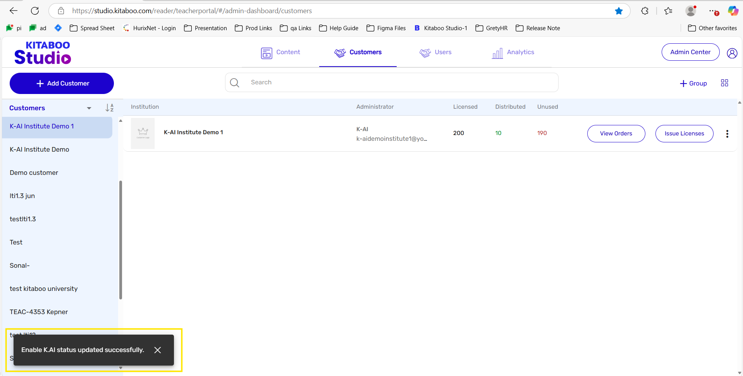The image size is (743, 376).
Task: Open the Spread Sheet bookmark folder
Action: (x=92, y=28)
